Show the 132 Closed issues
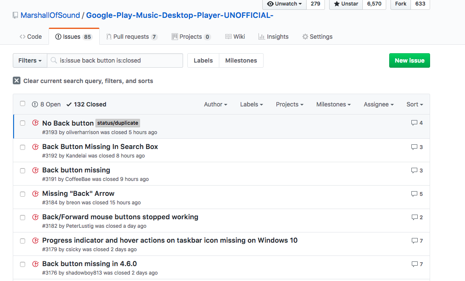 tap(86, 104)
